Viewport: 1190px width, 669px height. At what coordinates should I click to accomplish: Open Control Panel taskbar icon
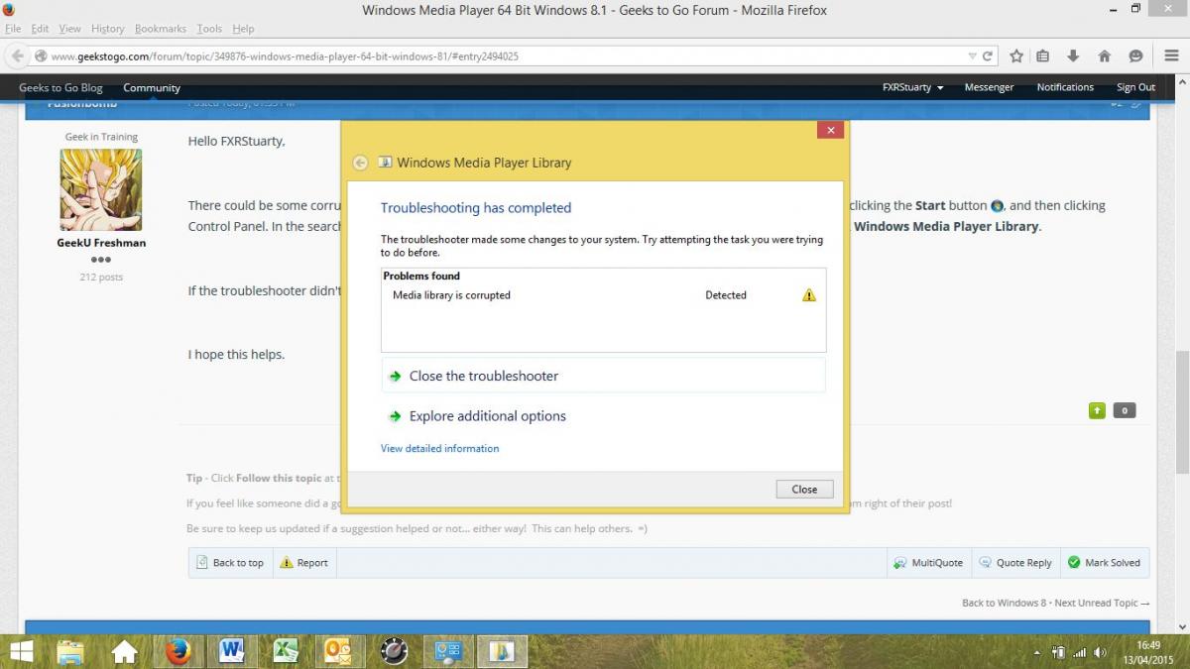click(x=448, y=651)
